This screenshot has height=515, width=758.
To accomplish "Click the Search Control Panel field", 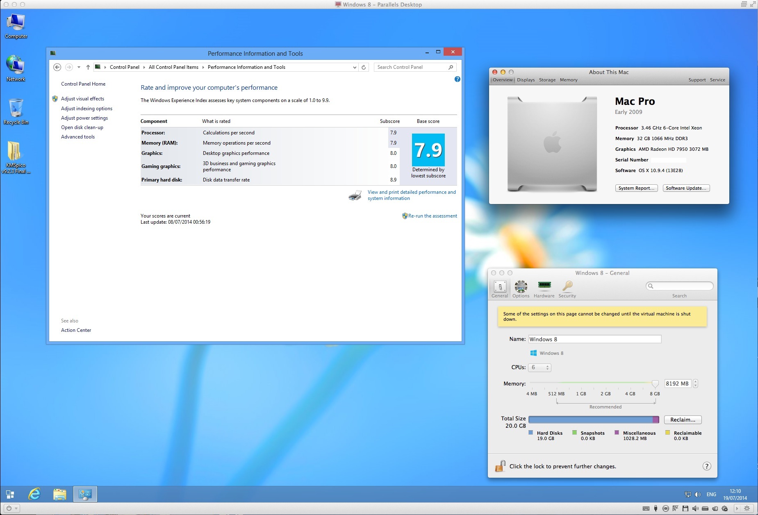I will (415, 67).
